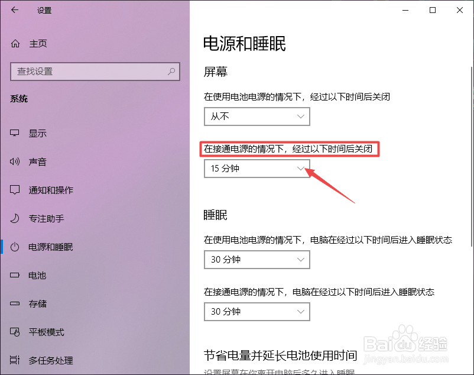The width and height of the screenshot is (474, 375).
Task: Click the back arrow at top left
Action: 13,10
